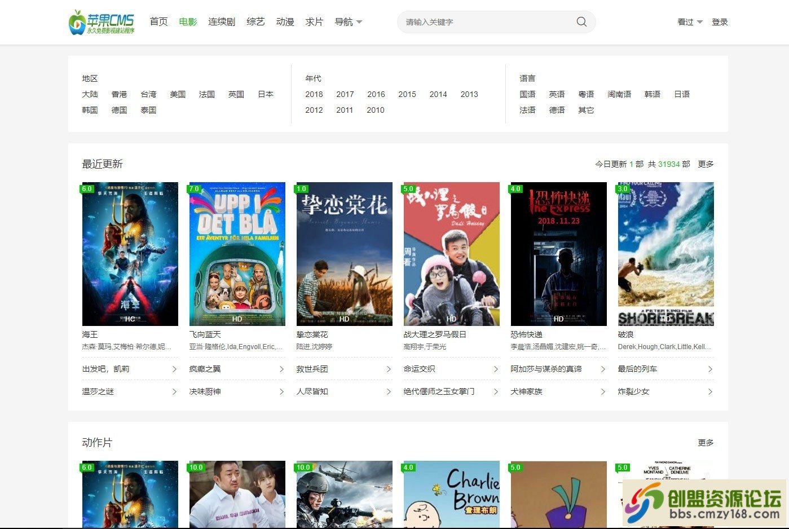Open the 导航 dropdown menu

349,22
